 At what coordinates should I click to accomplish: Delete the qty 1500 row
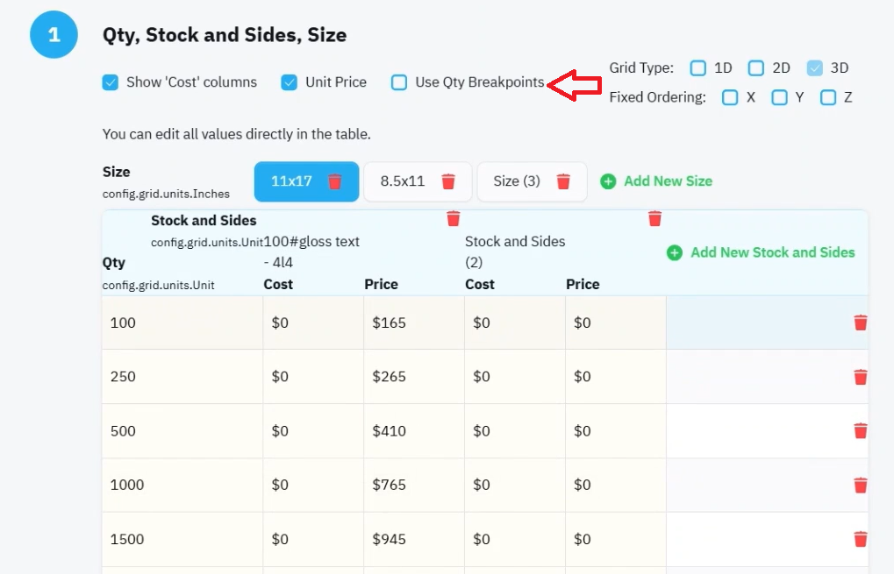pos(861,539)
